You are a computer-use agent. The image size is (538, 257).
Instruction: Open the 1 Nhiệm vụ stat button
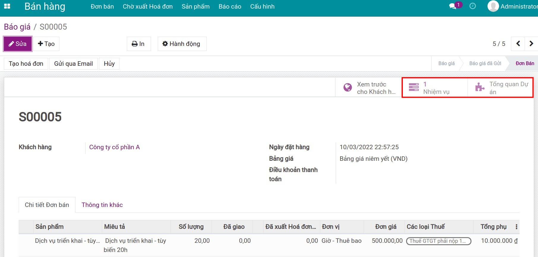435,88
